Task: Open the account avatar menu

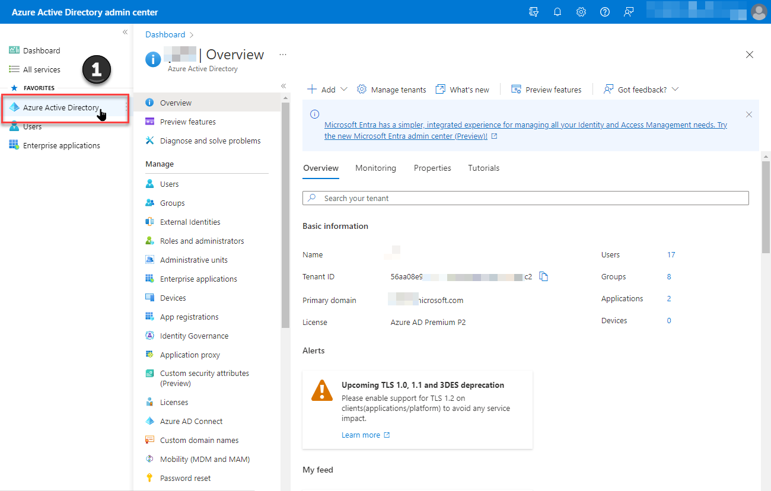Action: pos(759,12)
